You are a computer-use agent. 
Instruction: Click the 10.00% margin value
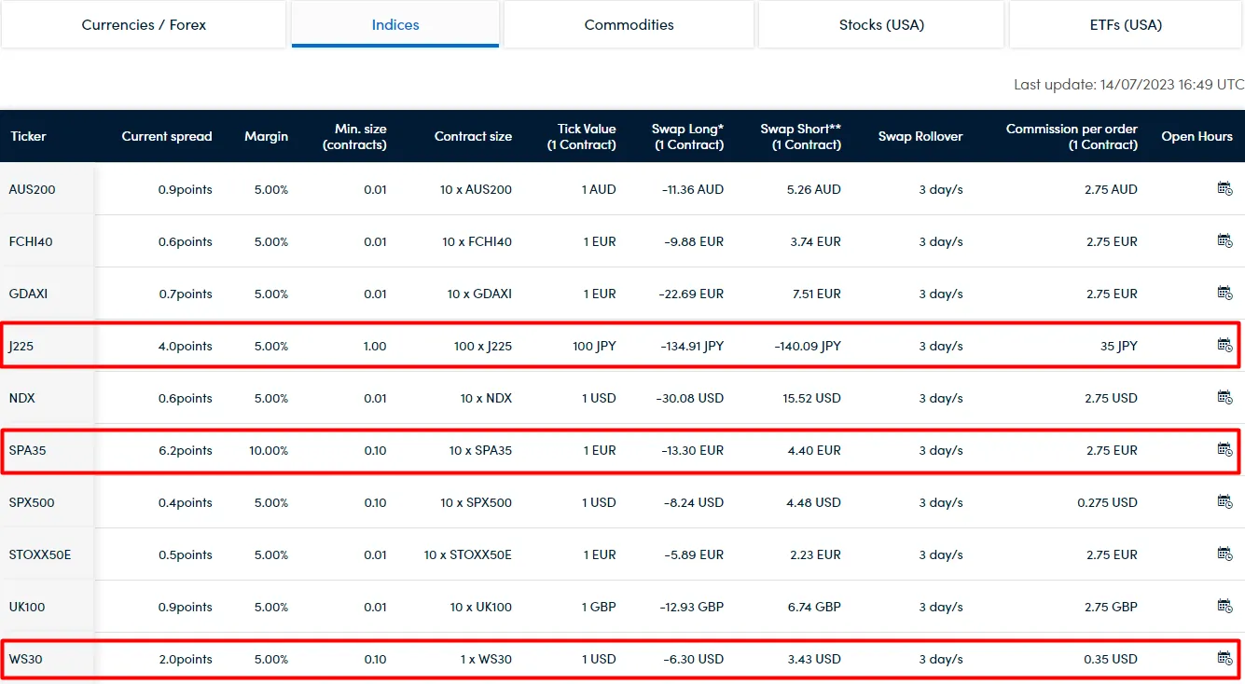click(269, 450)
